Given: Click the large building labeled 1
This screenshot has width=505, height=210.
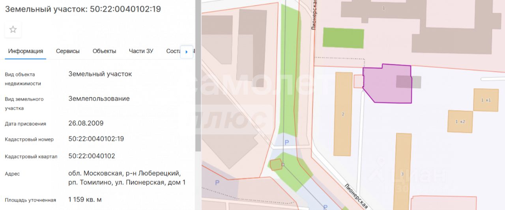Looking at the screenshot, I should point(383,9).
